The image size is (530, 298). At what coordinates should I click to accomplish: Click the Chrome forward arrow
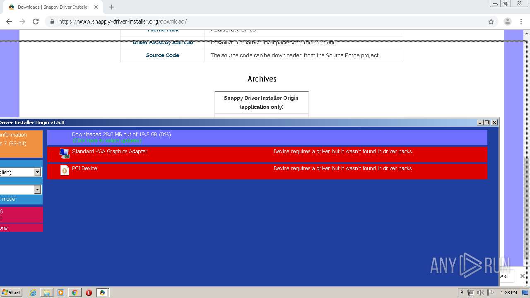coord(22,22)
